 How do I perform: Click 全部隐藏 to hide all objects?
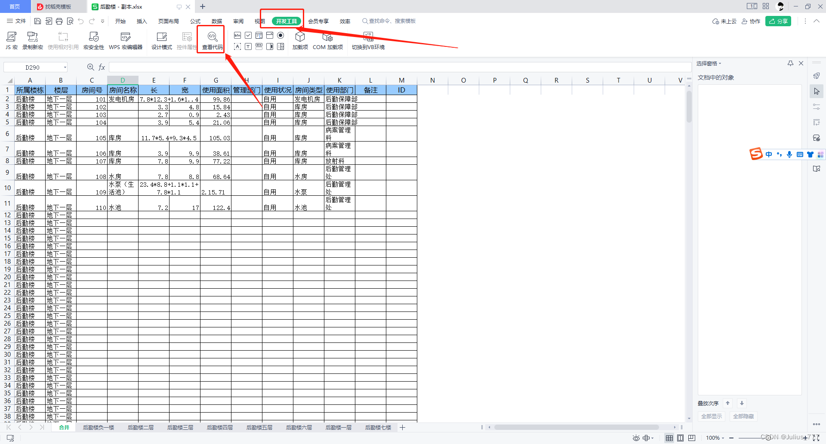click(743, 416)
